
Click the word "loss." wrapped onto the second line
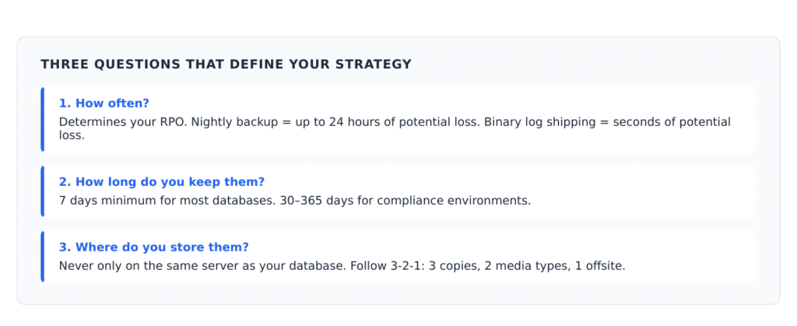72,135
